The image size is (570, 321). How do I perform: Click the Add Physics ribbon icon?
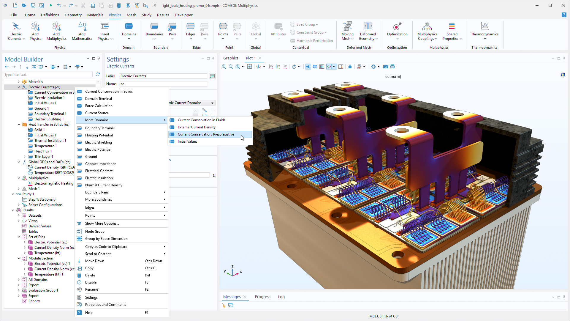(x=35, y=31)
